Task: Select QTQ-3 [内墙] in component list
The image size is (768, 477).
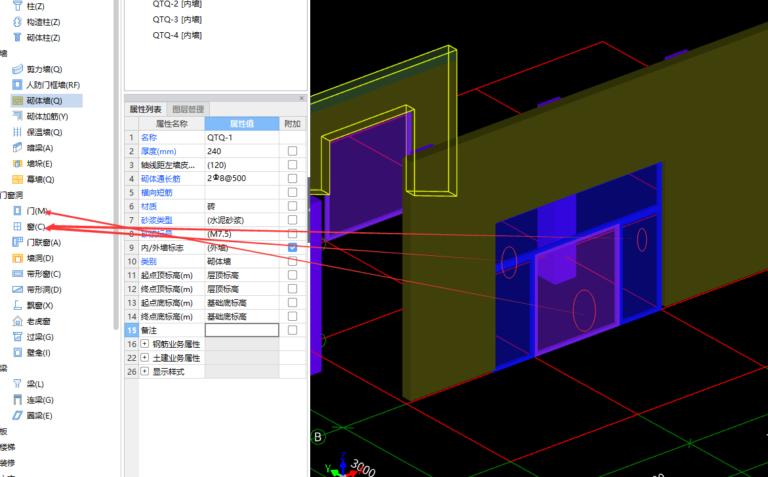Action: [x=177, y=20]
